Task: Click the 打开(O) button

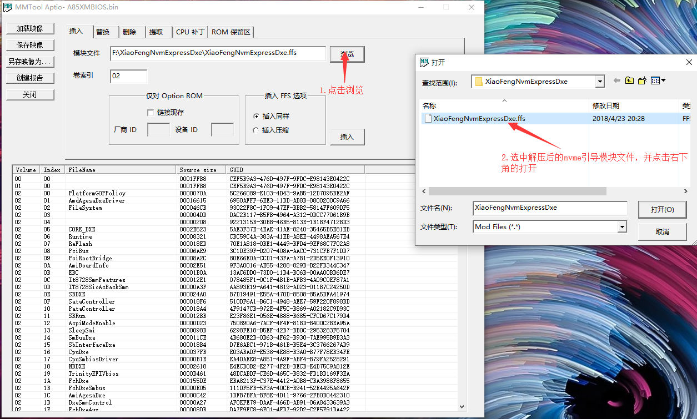Action: 661,209
